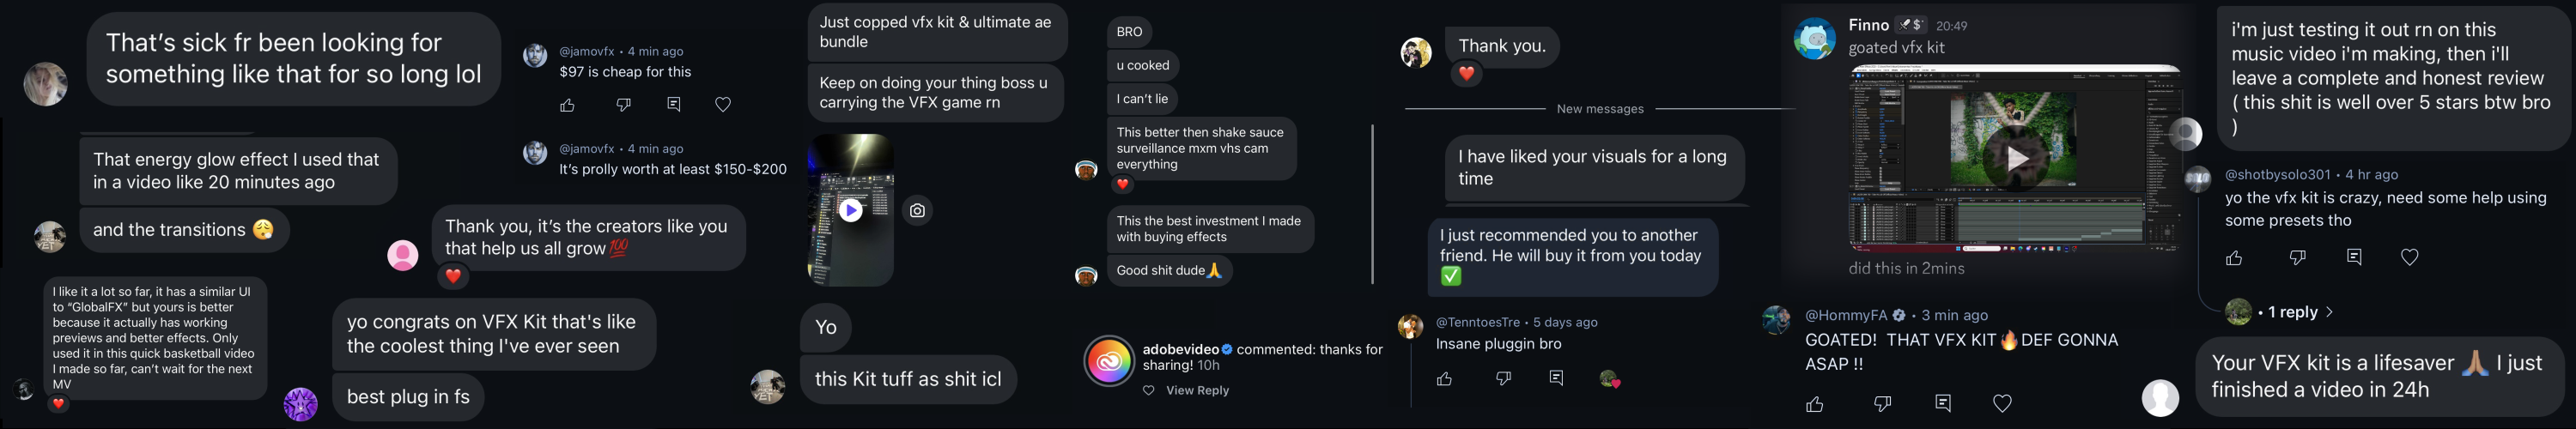Dislike the @shotbysolo301 comment
2576x429 pixels.
click(x=2298, y=258)
